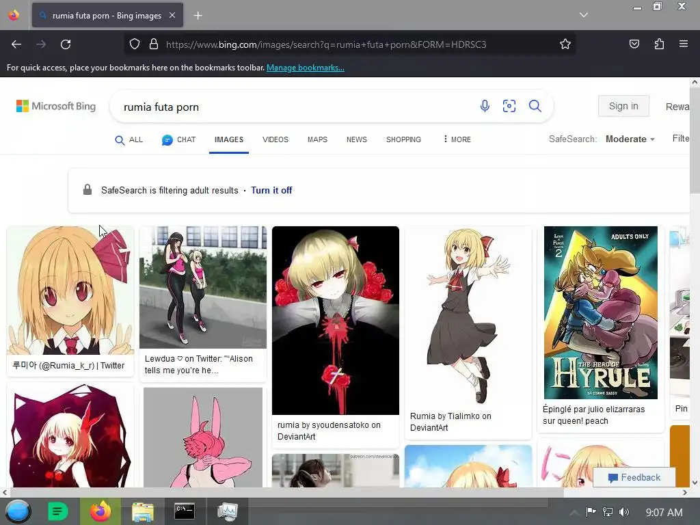Click the scroll-right arrow of horizontal scrollbar
This screenshot has width=700, height=525.
tap(685, 492)
